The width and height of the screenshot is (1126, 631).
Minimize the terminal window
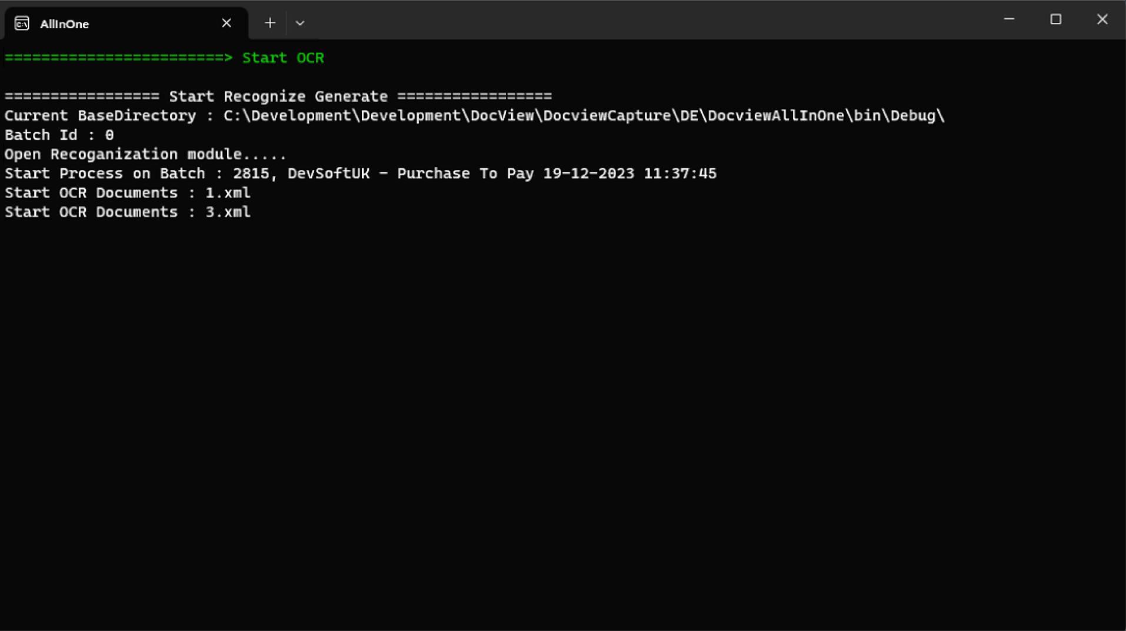tap(1009, 19)
